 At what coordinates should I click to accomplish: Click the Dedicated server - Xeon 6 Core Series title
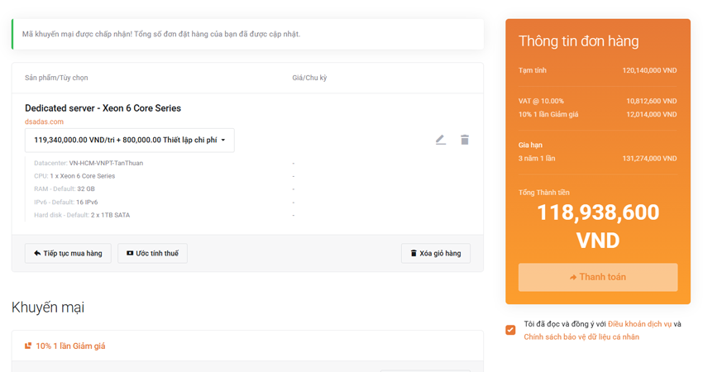pyautogui.click(x=103, y=108)
